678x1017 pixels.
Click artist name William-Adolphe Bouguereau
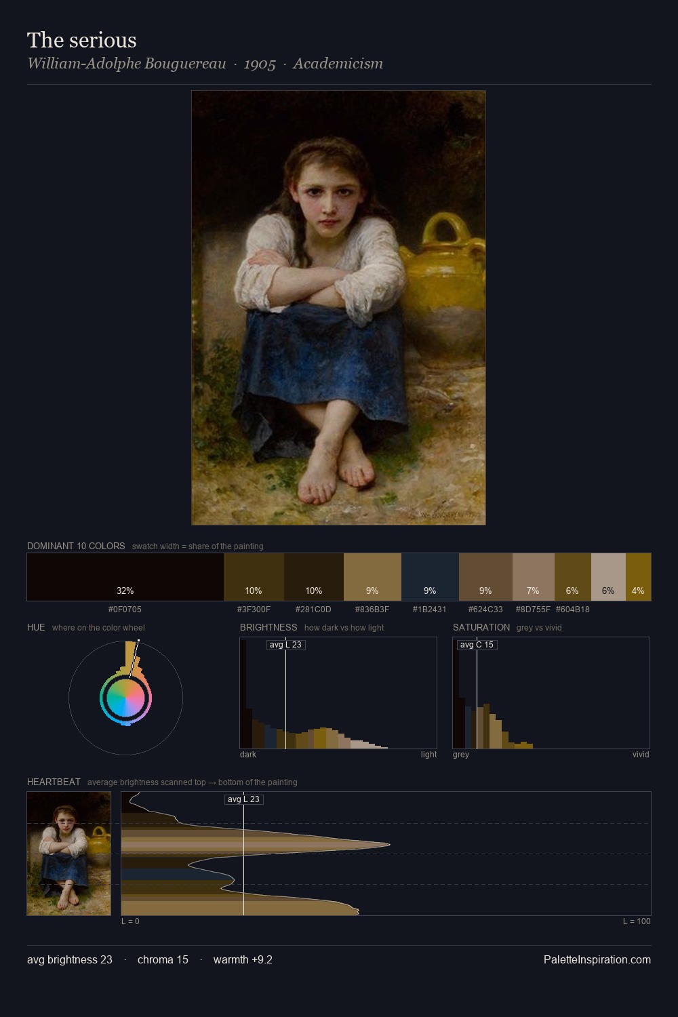(x=127, y=64)
